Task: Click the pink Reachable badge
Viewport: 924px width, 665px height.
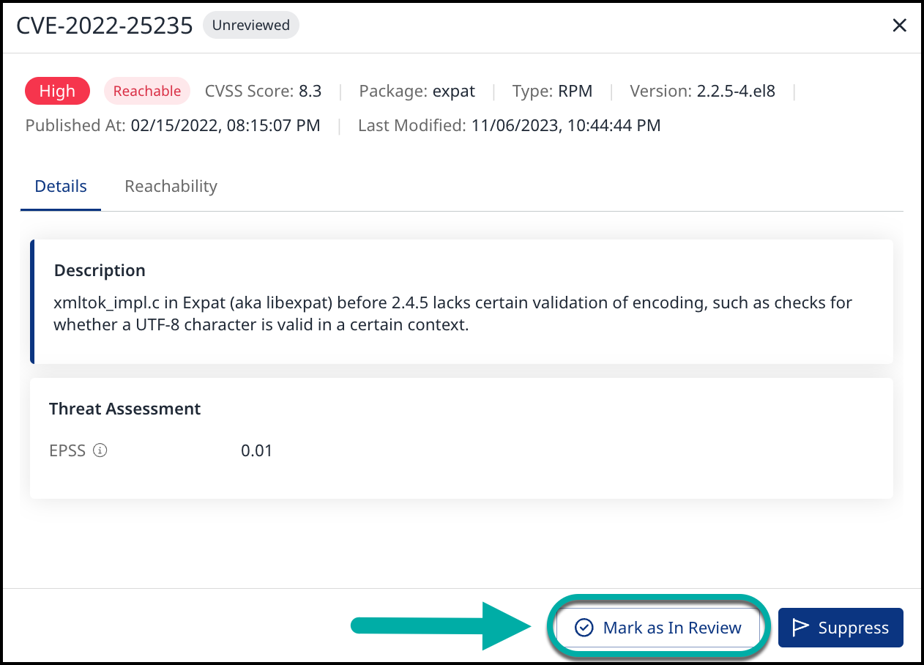Action: point(147,91)
